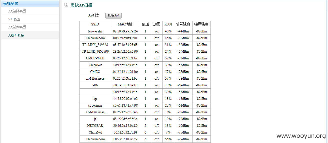Click MAC address d8:15:0d:5e:36:3c
Image resolution: width=328 pixels, height=143 pixels.
125,119
